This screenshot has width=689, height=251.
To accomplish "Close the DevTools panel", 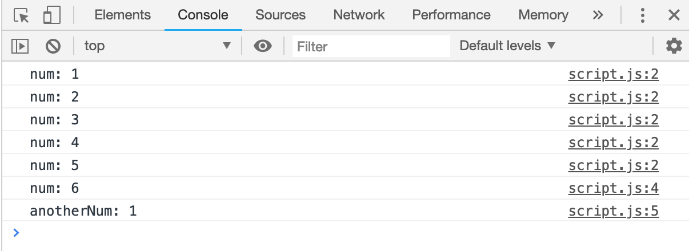I will [x=674, y=15].
